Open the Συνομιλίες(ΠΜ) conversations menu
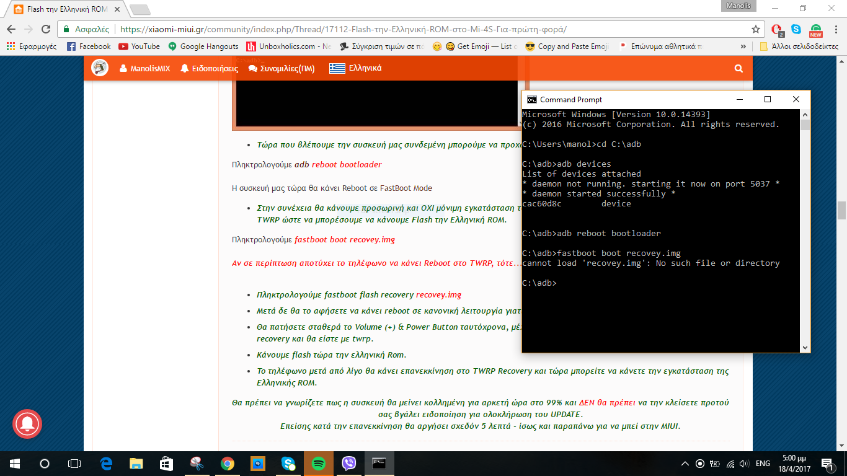The image size is (847, 476). tap(282, 69)
